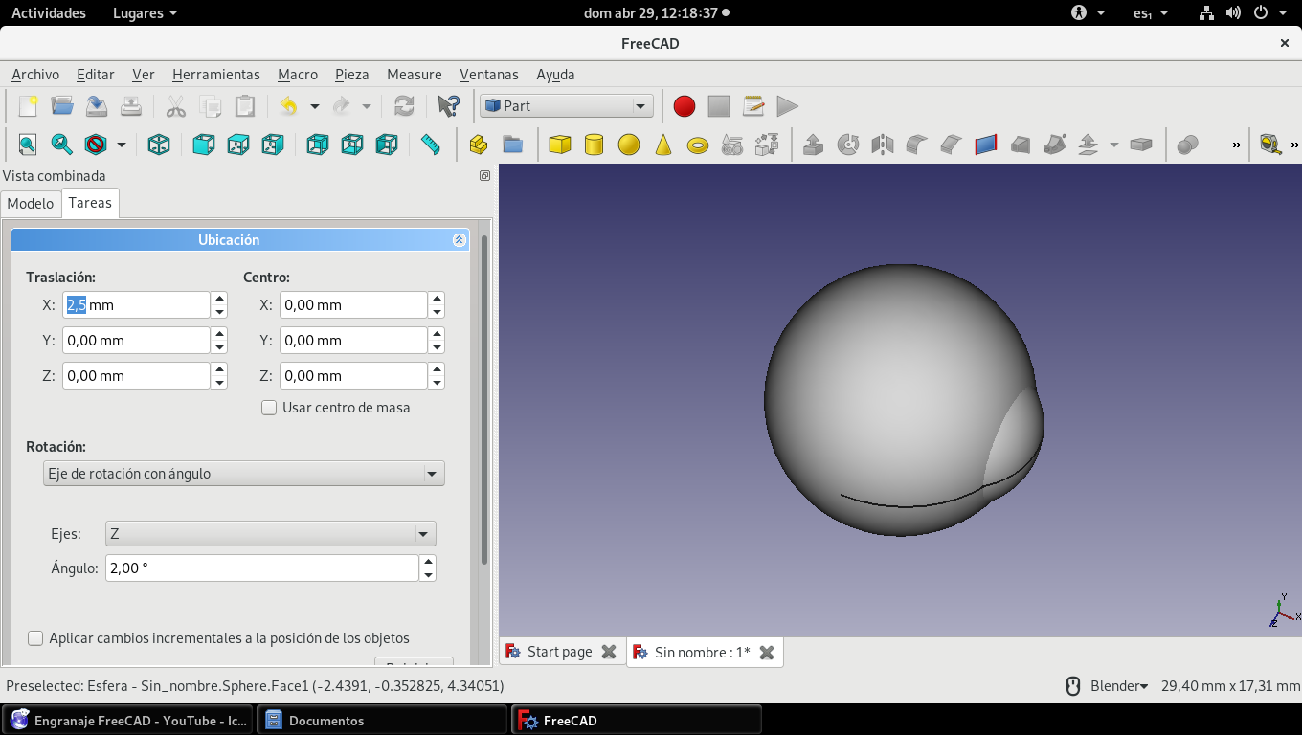Click the Blender navigation style button
This screenshot has width=1302, height=735.
[x=1116, y=686]
